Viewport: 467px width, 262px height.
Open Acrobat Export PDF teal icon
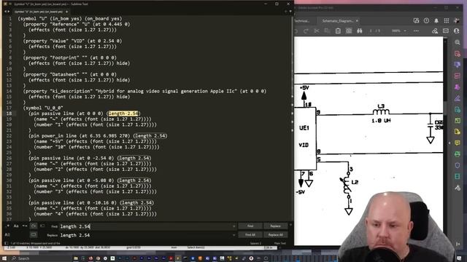click(458, 109)
